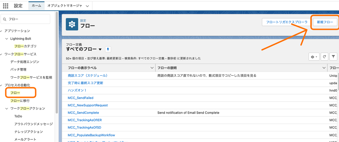Open フロートリガエクスプローラ
This screenshot has width=339, height=142.
point(287,22)
